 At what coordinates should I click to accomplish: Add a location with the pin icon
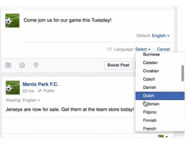(x=36, y=65)
